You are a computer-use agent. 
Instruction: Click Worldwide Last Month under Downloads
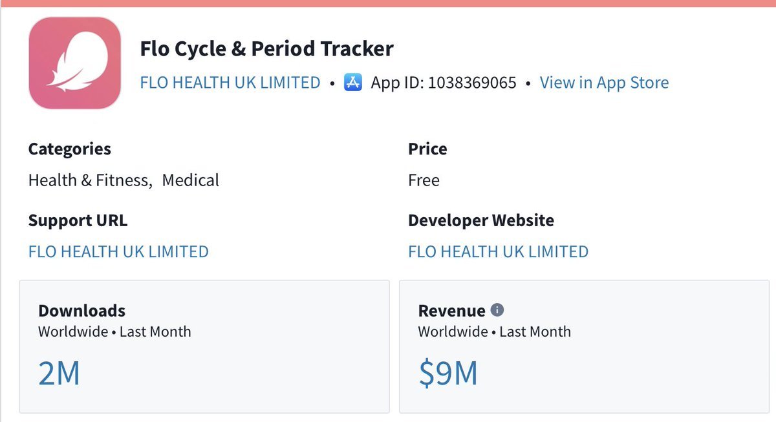pos(114,332)
